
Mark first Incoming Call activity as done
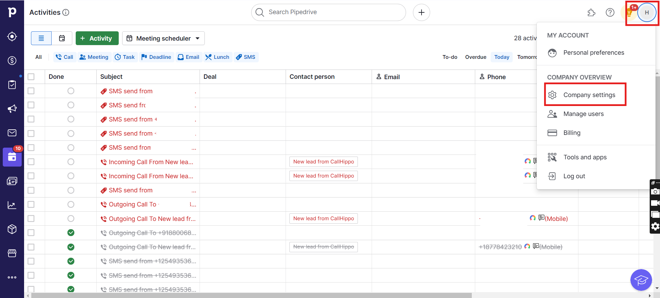pos(71,162)
